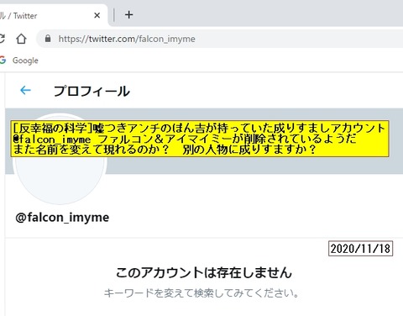Focus the twitter.com/falcon_imyme address bar
The height and width of the screenshot is (316, 403).
click(x=221, y=39)
